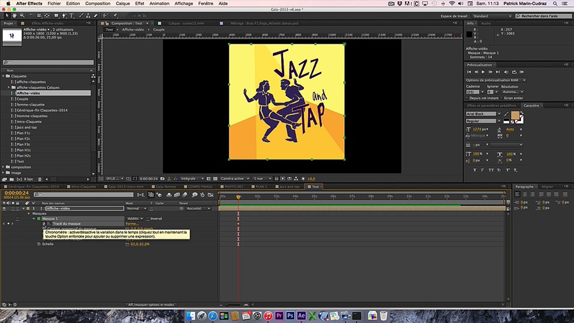Select the Hand tool in the toolbar

14,16
